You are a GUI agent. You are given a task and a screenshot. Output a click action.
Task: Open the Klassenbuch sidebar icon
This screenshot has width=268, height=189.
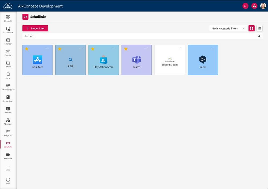[8, 97]
